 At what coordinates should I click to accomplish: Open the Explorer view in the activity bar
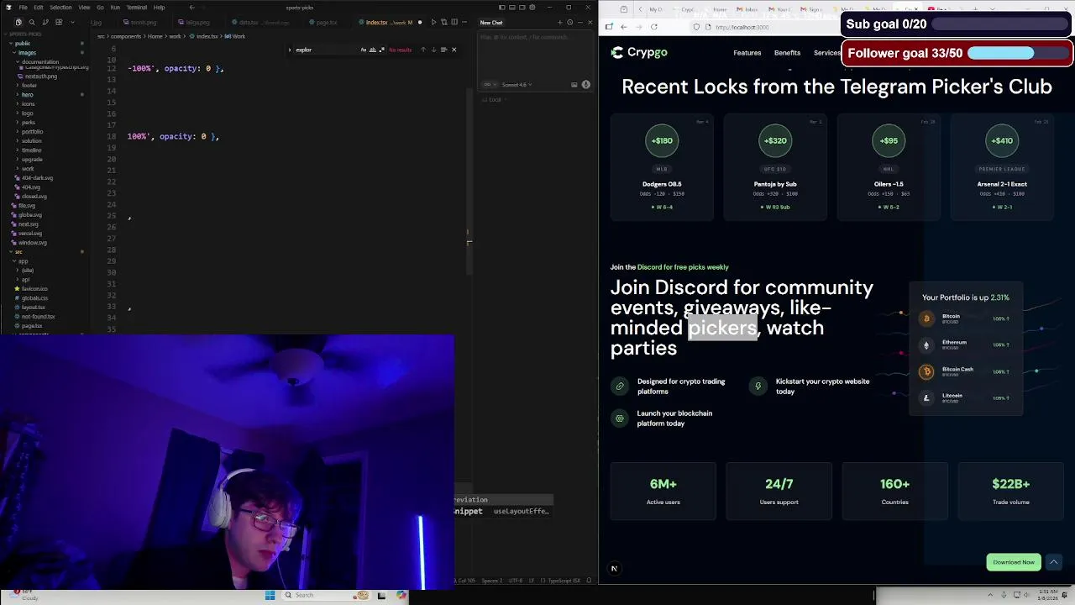(18, 22)
